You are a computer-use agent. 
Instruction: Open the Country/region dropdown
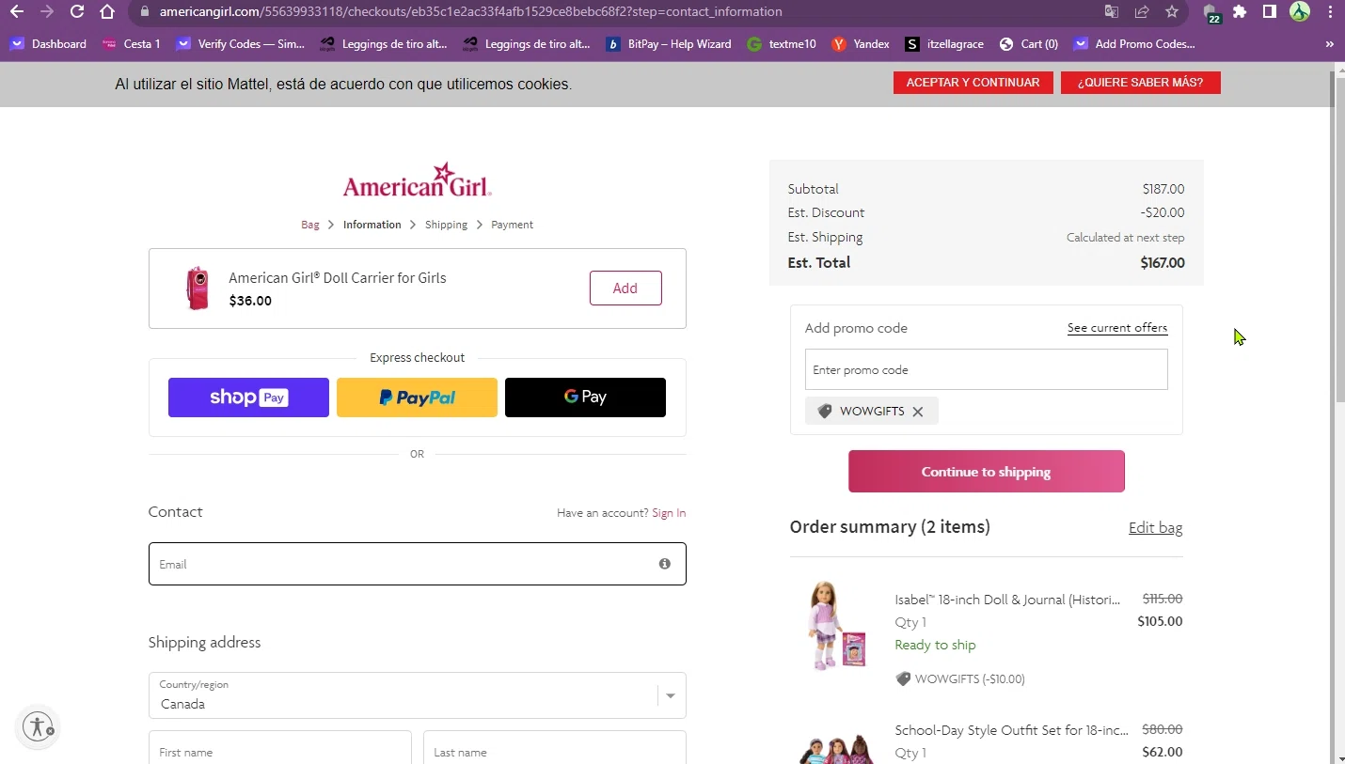point(417,695)
